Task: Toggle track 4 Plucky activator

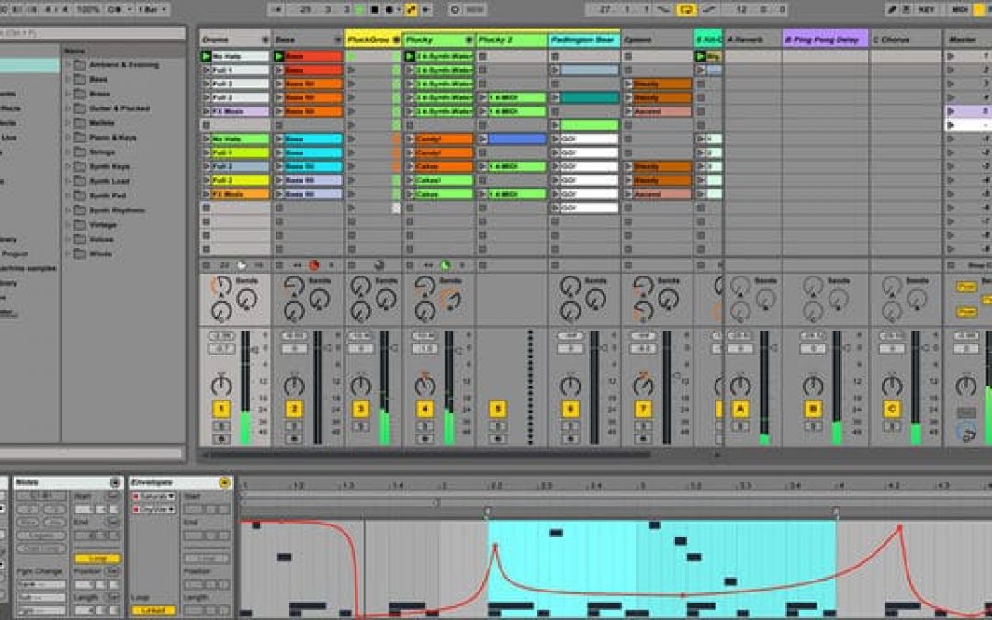Action: pyautogui.click(x=425, y=410)
